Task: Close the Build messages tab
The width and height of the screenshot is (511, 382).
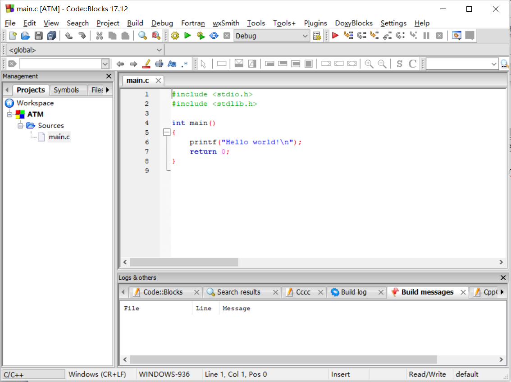Action: [463, 292]
